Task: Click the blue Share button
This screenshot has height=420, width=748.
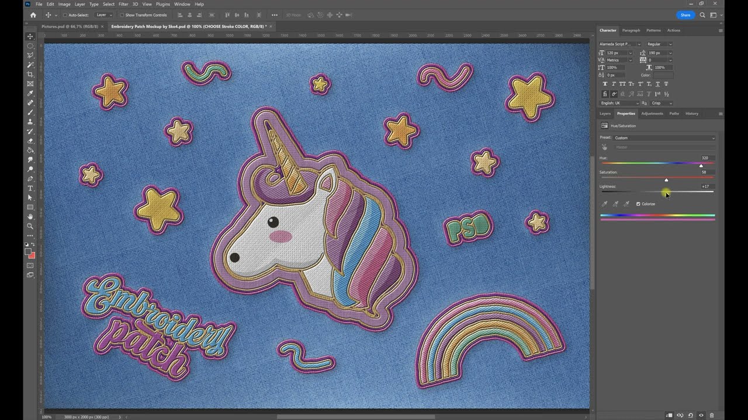Action: tap(685, 15)
